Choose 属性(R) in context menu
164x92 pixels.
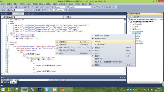(113, 65)
